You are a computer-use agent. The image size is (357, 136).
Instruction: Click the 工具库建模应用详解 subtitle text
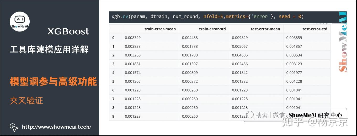point(49,49)
